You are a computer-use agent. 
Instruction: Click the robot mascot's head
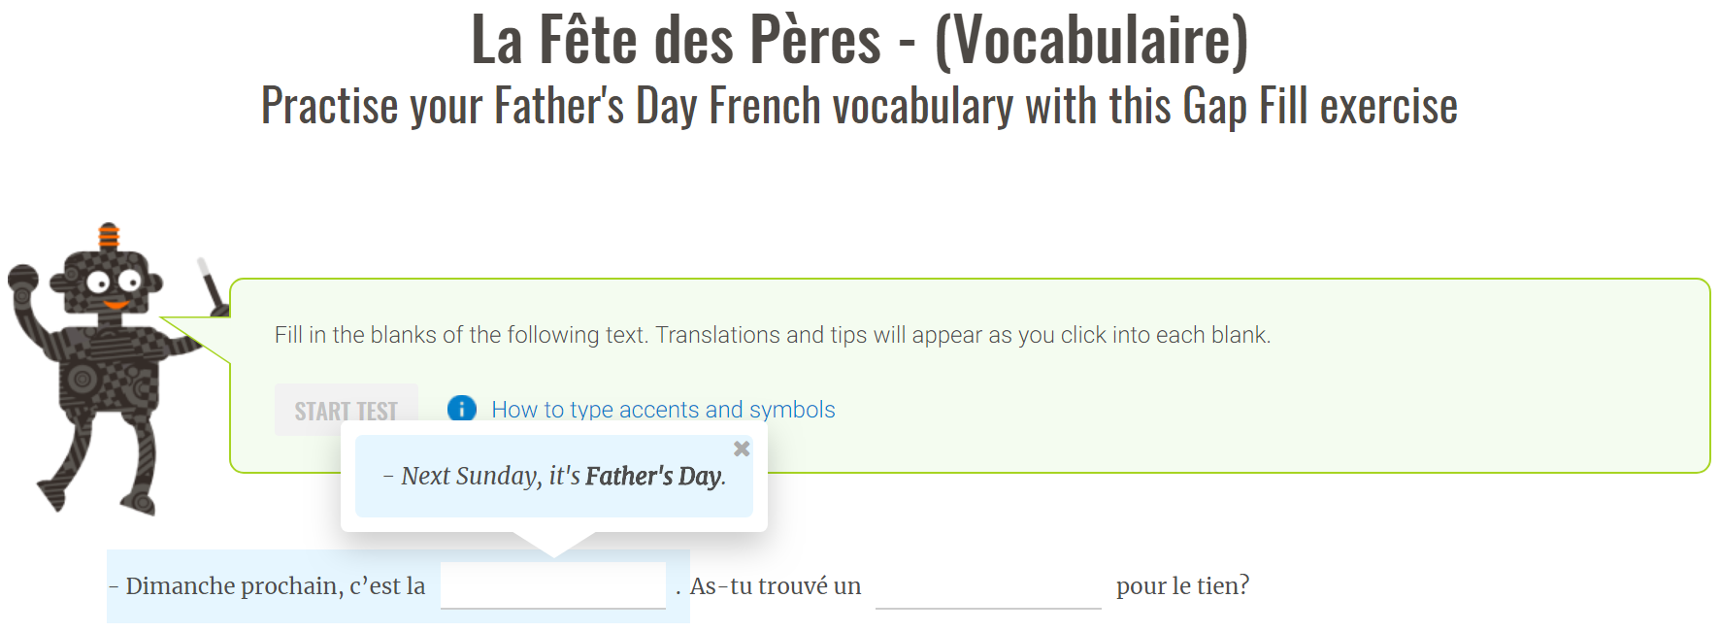[x=106, y=283]
